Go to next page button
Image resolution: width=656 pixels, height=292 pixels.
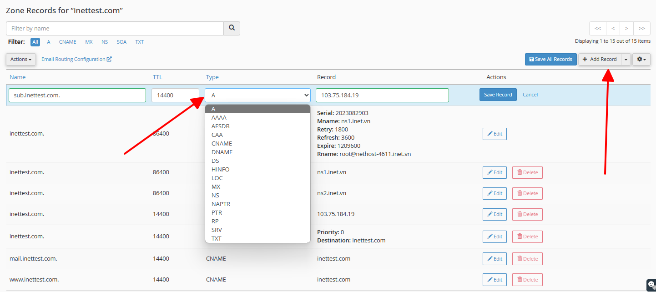point(626,28)
